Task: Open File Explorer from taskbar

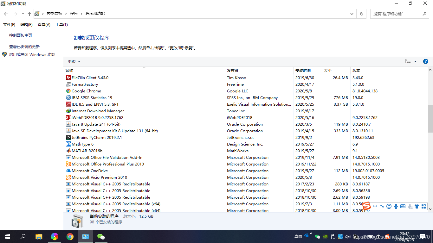Action: [39, 237]
